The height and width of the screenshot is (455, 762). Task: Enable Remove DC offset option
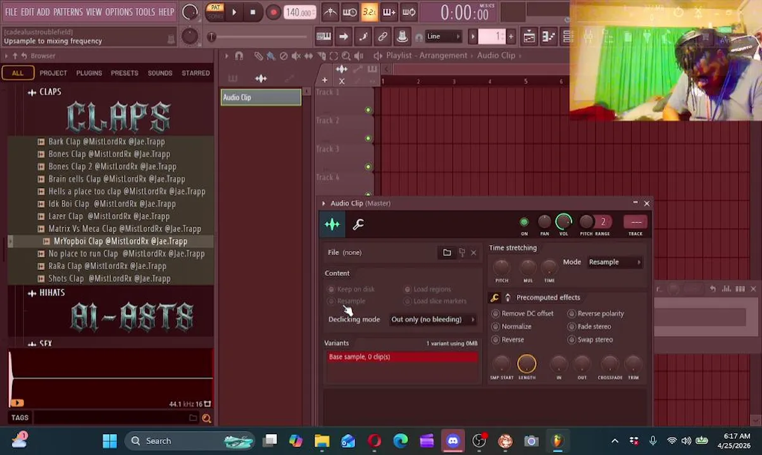tap(522, 313)
